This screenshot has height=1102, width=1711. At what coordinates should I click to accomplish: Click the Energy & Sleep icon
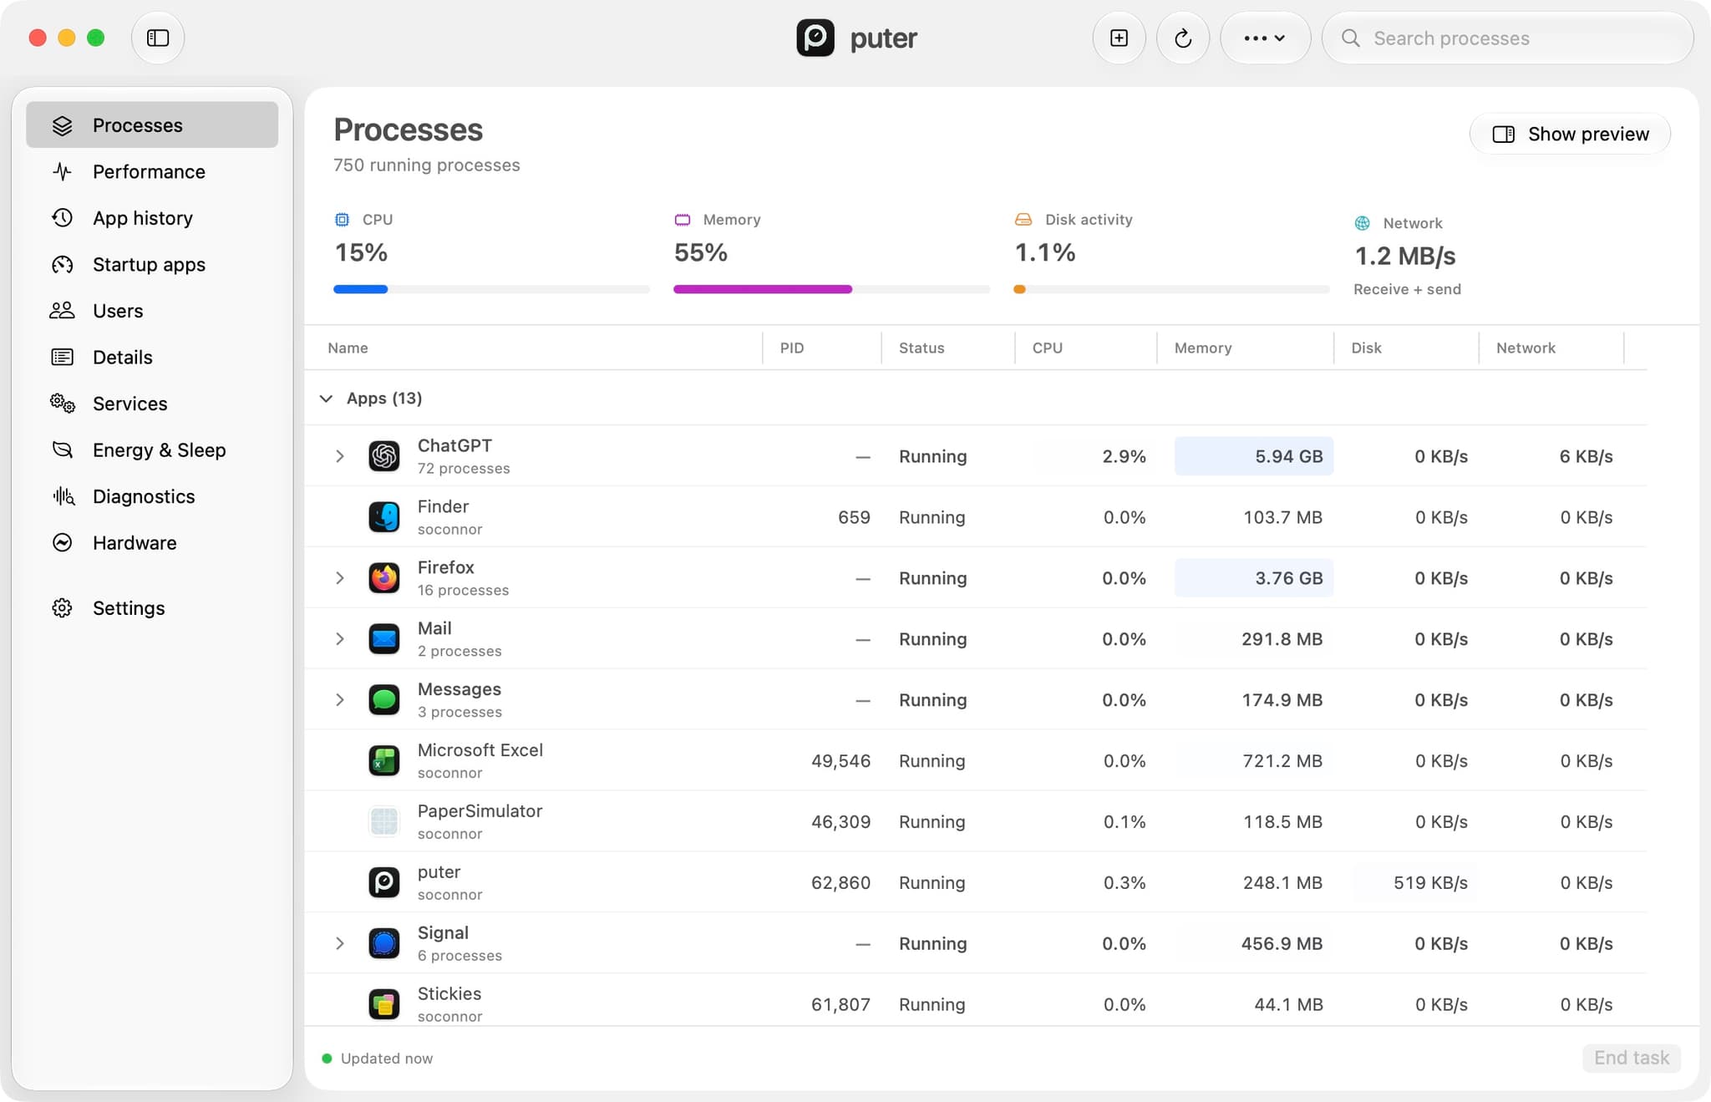click(x=62, y=449)
